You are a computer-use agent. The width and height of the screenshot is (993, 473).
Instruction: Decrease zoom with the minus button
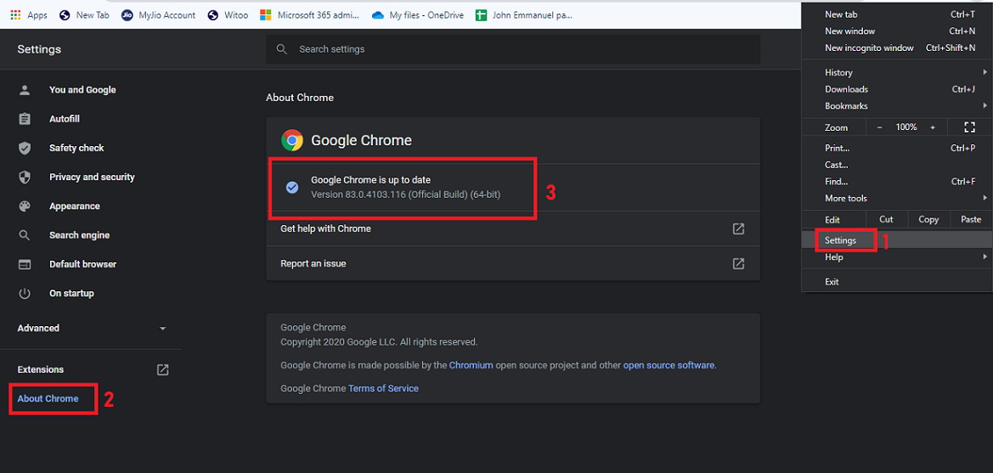pyautogui.click(x=880, y=127)
